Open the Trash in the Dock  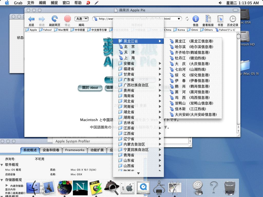click(x=229, y=188)
